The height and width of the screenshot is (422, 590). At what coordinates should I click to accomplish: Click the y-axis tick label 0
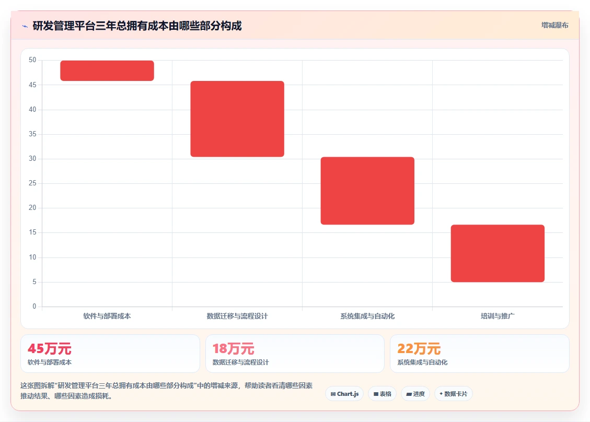(x=34, y=306)
